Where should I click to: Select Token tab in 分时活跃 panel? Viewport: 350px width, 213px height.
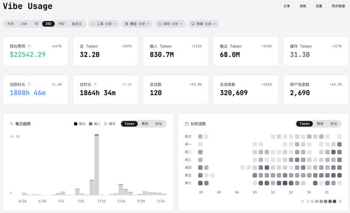click(305, 124)
